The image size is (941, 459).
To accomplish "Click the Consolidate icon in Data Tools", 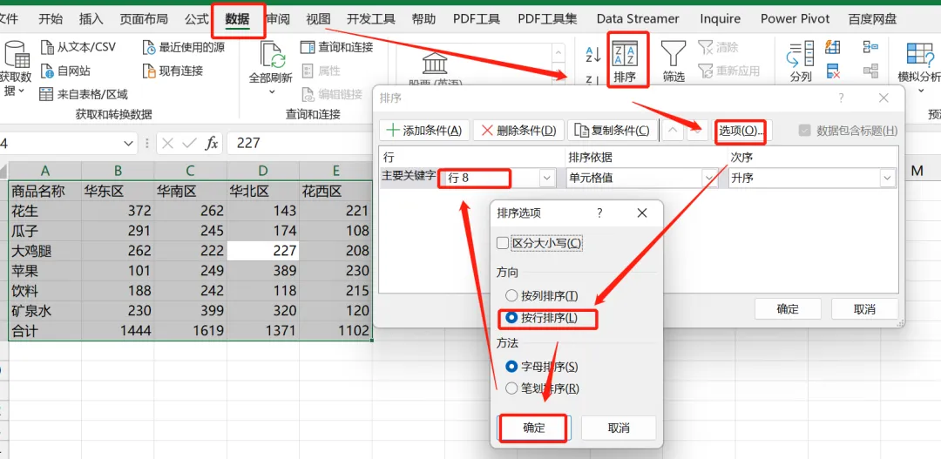I will (x=870, y=47).
